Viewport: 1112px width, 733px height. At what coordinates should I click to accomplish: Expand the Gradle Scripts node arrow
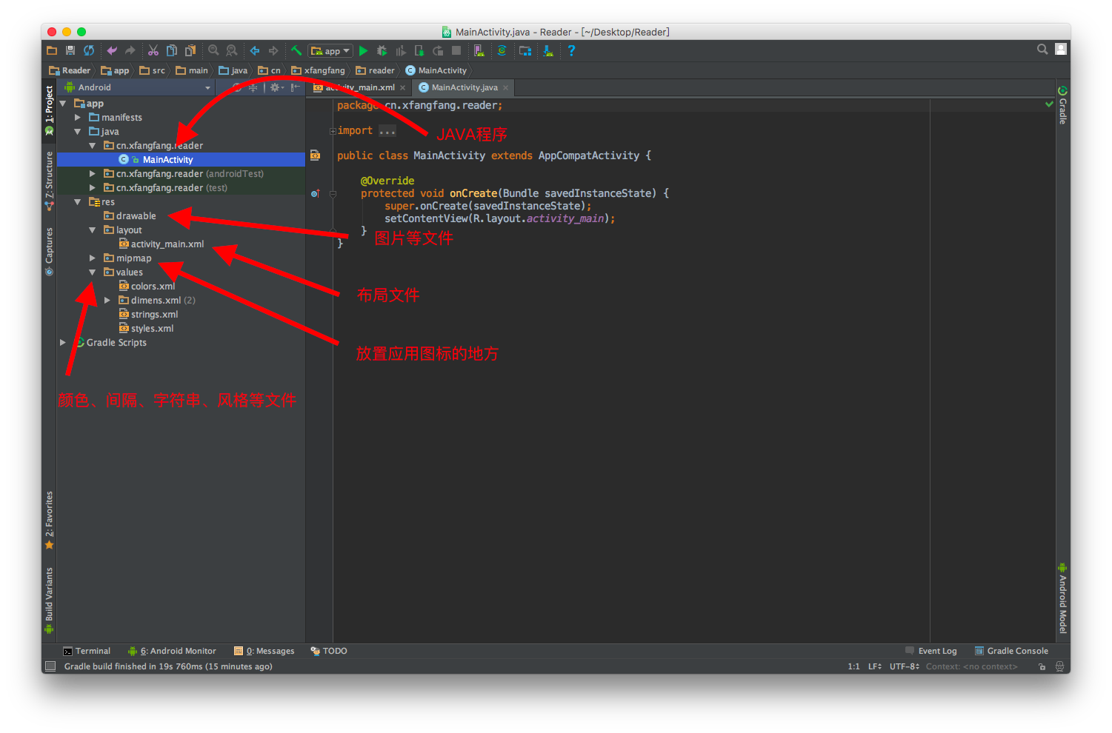point(63,343)
